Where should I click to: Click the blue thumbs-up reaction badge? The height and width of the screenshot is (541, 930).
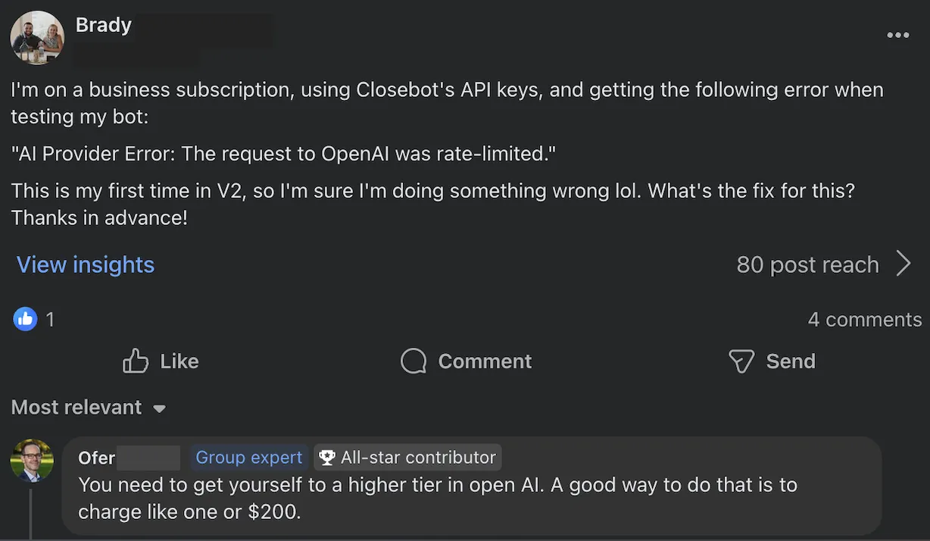pos(24,319)
